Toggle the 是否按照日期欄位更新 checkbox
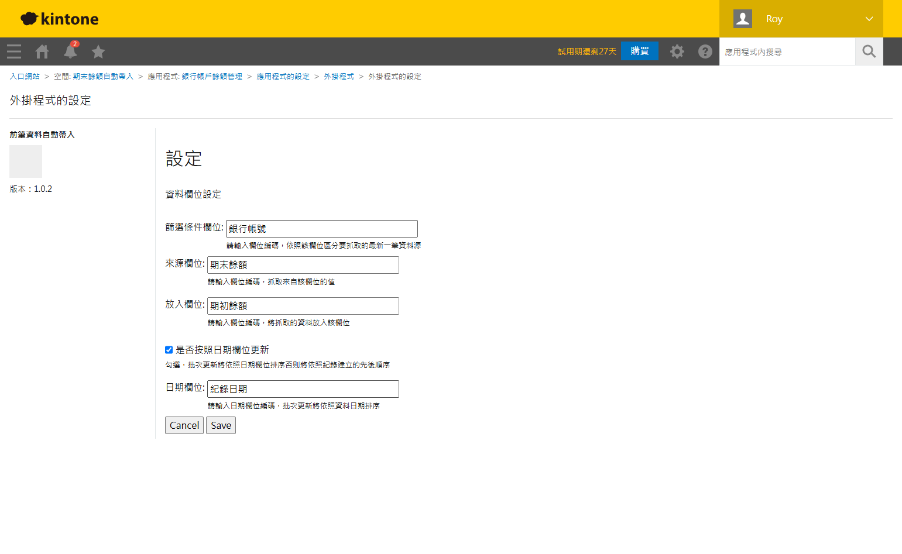The width and height of the screenshot is (902, 554). click(169, 350)
